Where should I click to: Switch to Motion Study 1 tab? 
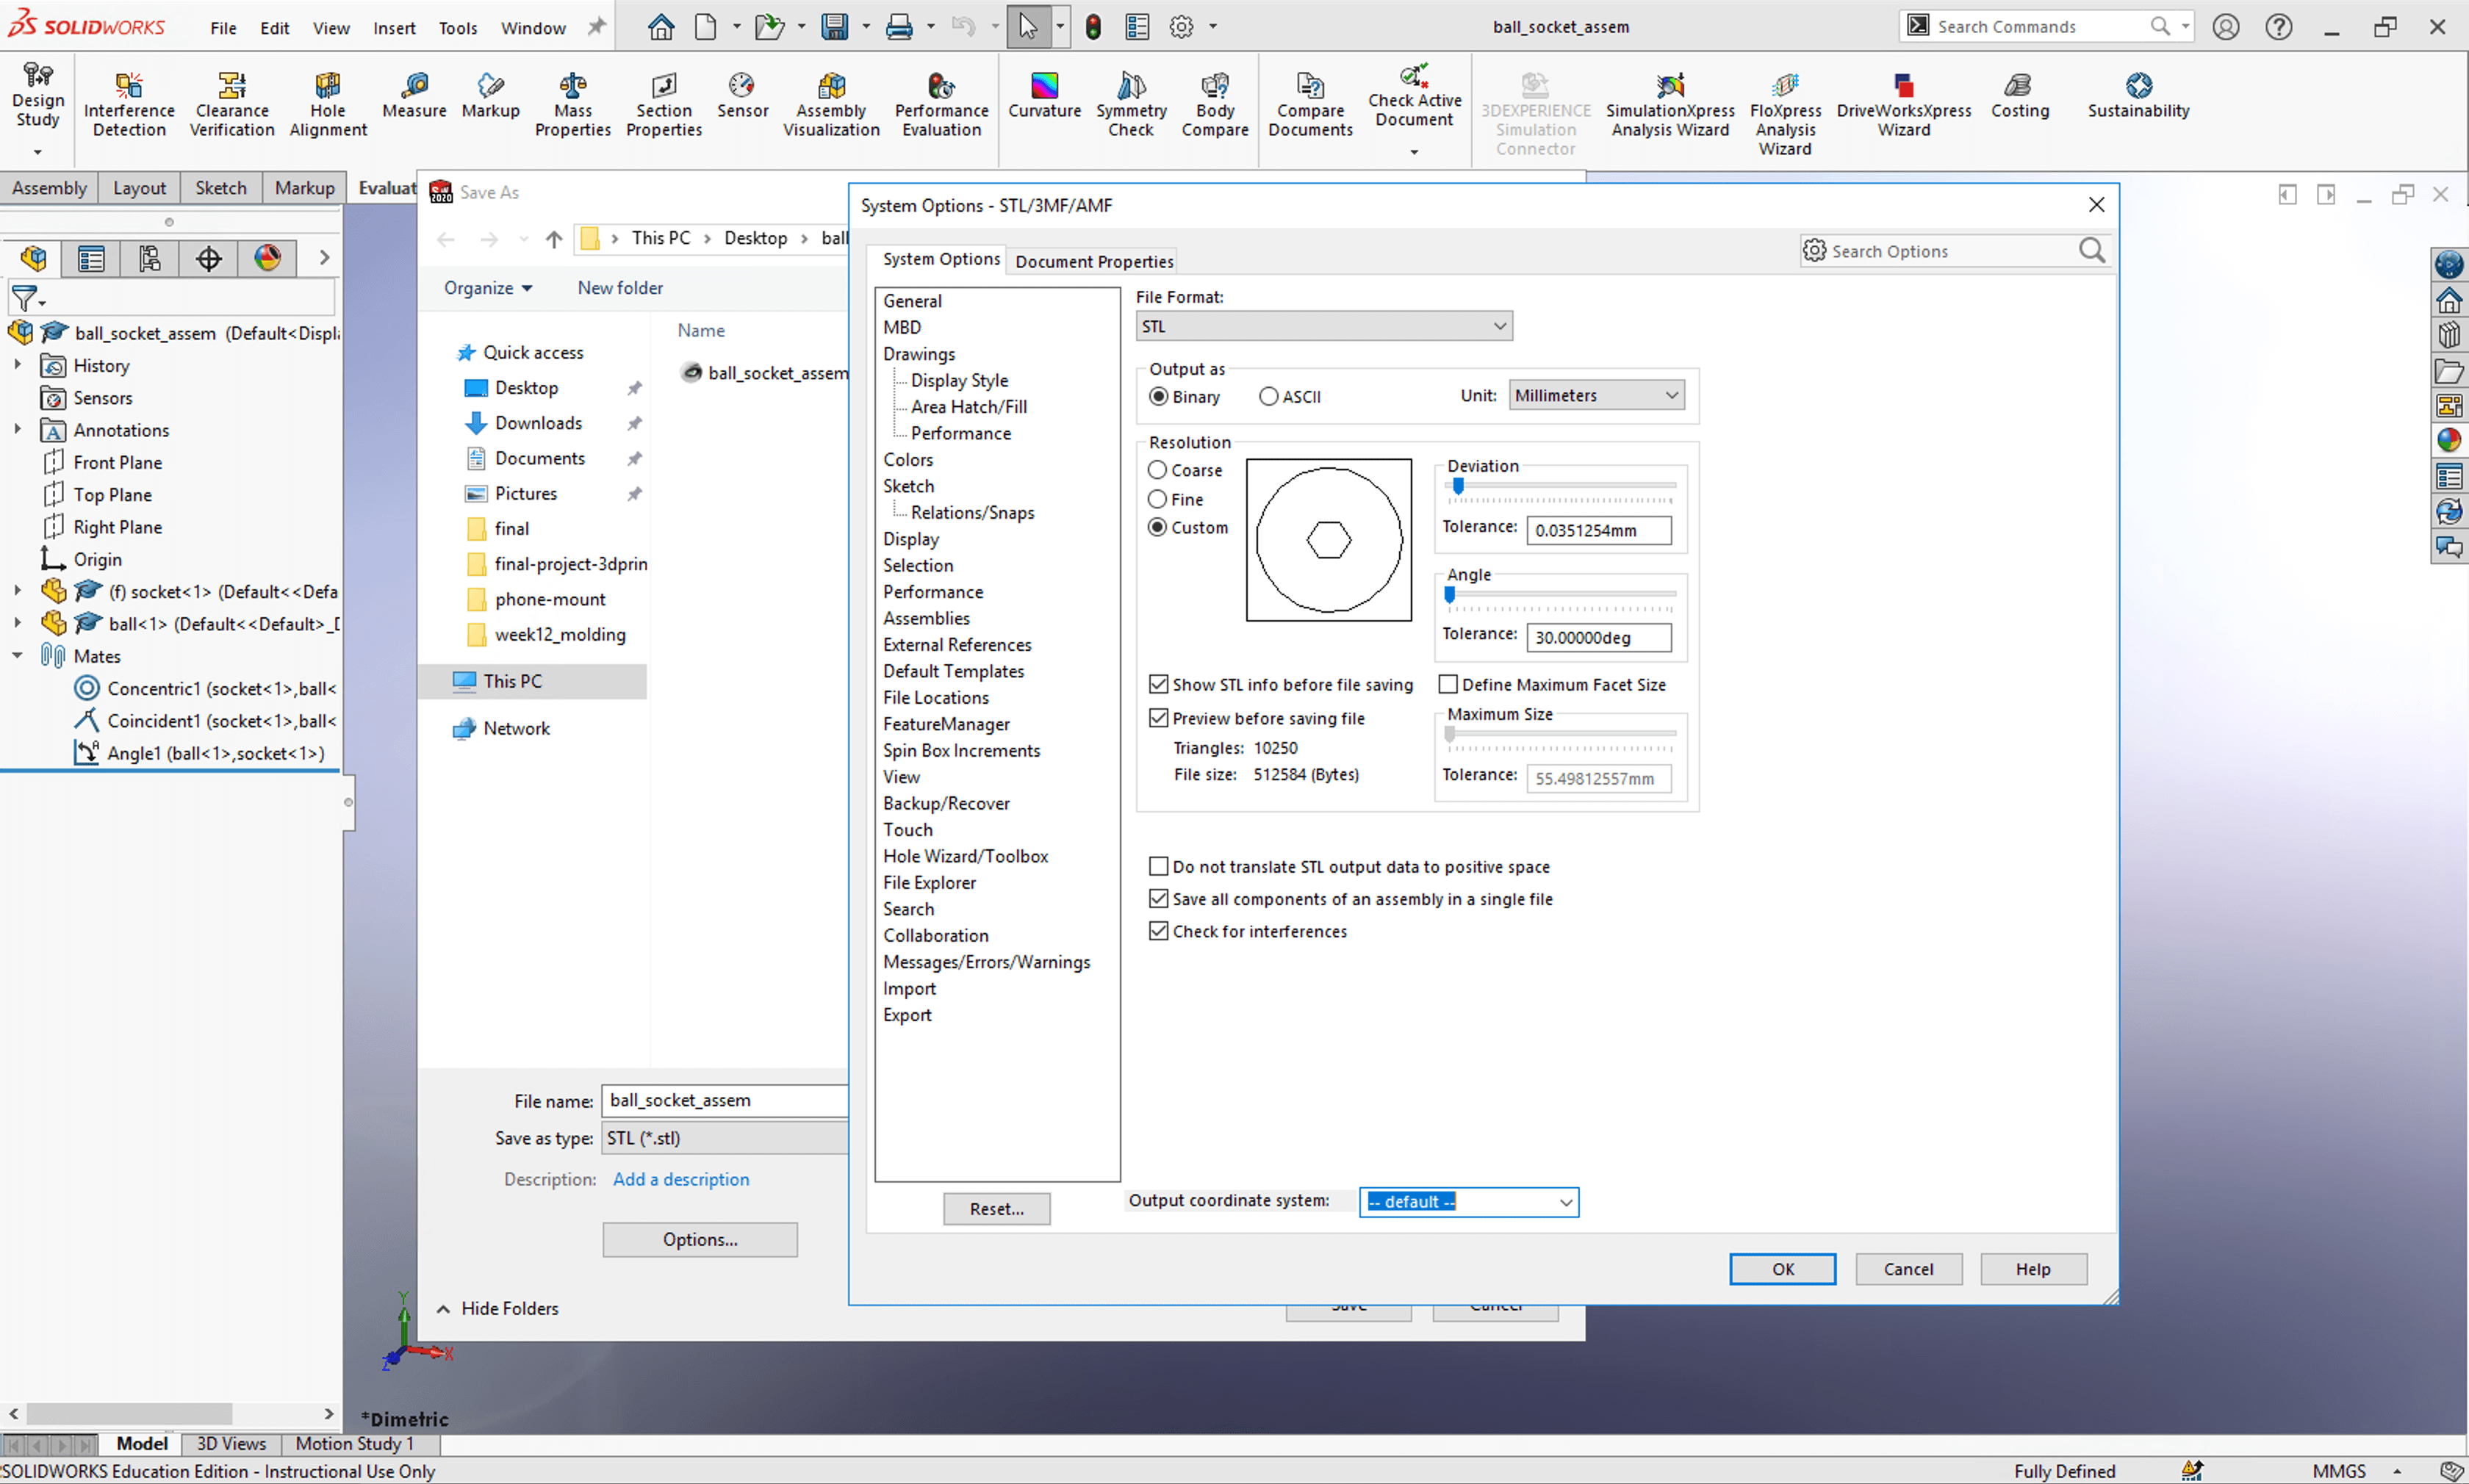click(x=354, y=1444)
